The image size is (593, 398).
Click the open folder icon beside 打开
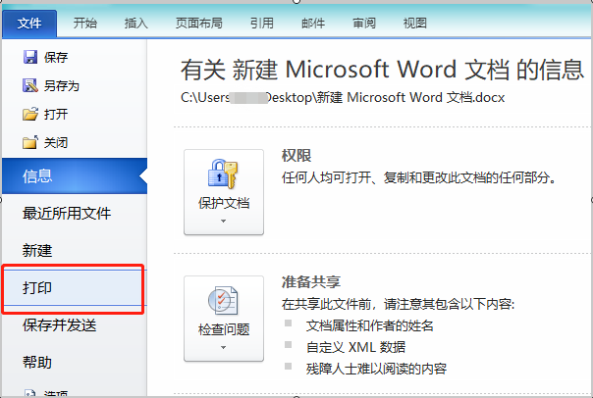click(x=30, y=114)
